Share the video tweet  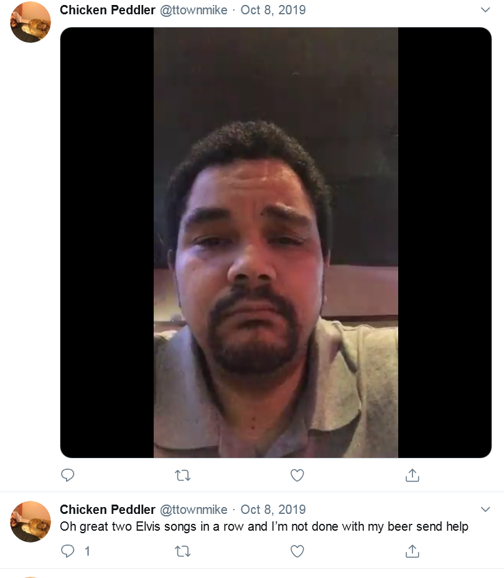coord(412,475)
